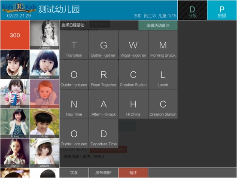Click 编辑活动备注 edit activity notes button
The width and height of the screenshot is (237, 178).
158,25
